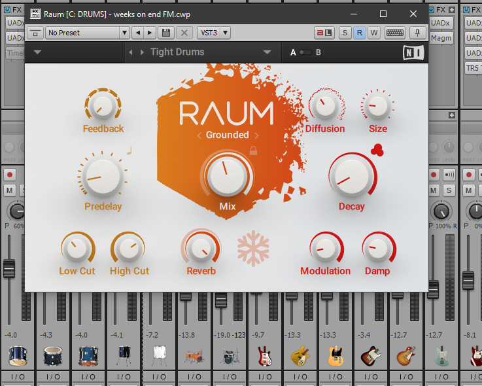Open the Tight Drums preset name
Viewport: 482px width, 386px height.
tap(177, 52)
